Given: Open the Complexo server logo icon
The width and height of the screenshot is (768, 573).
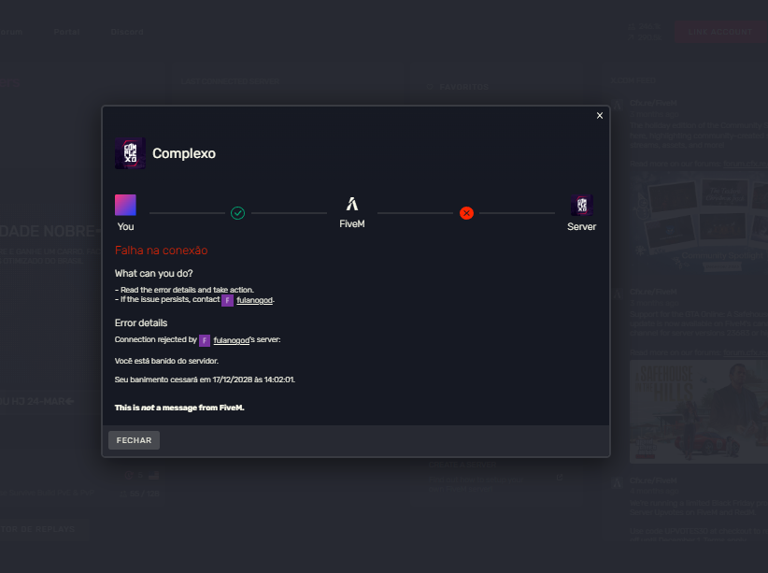Looking at the screenshot, I should (x=130, y=153).
